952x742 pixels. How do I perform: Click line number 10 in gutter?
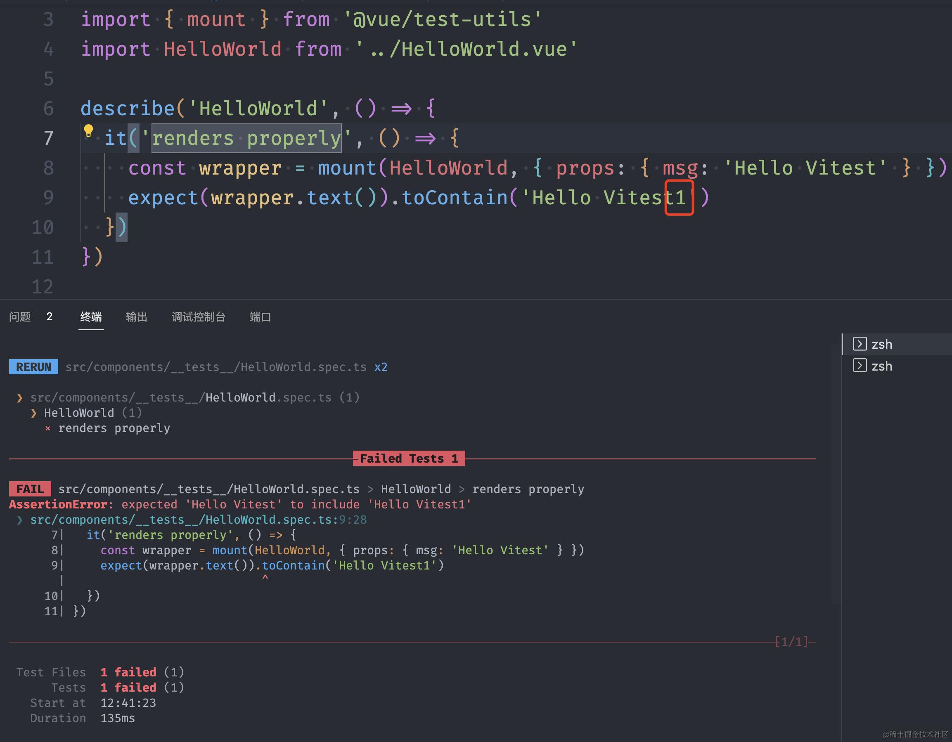(43, 227)
